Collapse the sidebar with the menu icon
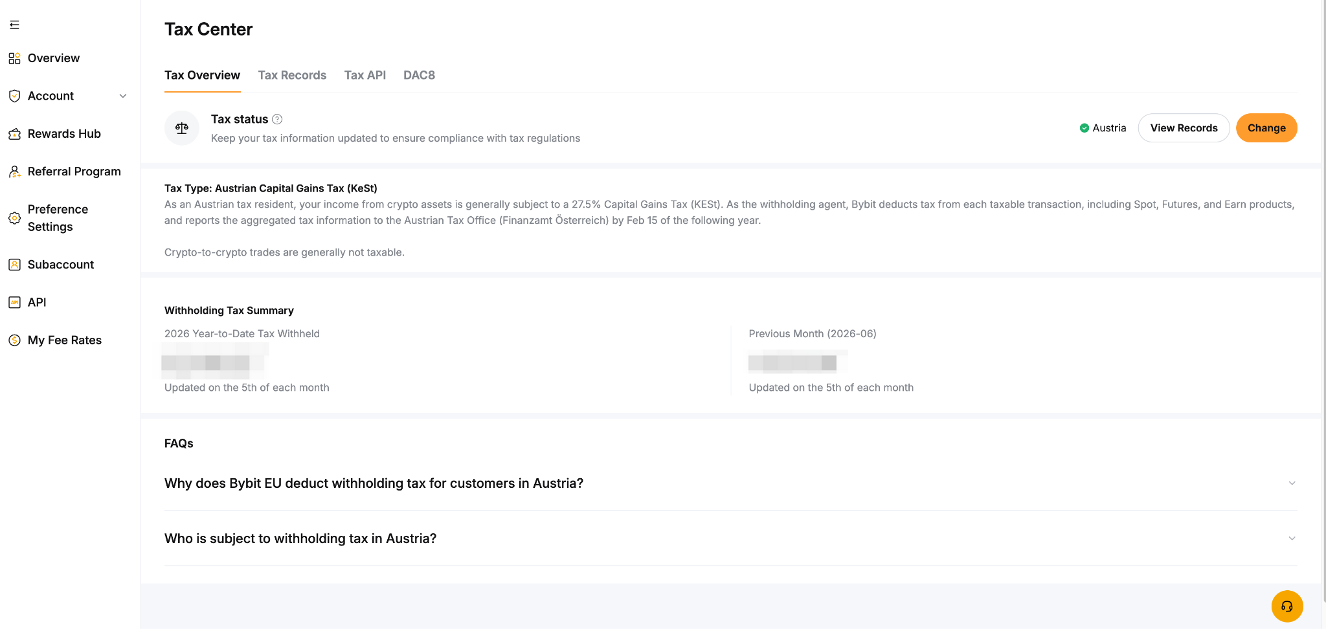Image resolution: width=1326 pixels, height=629 pixels. pos(14,25)
